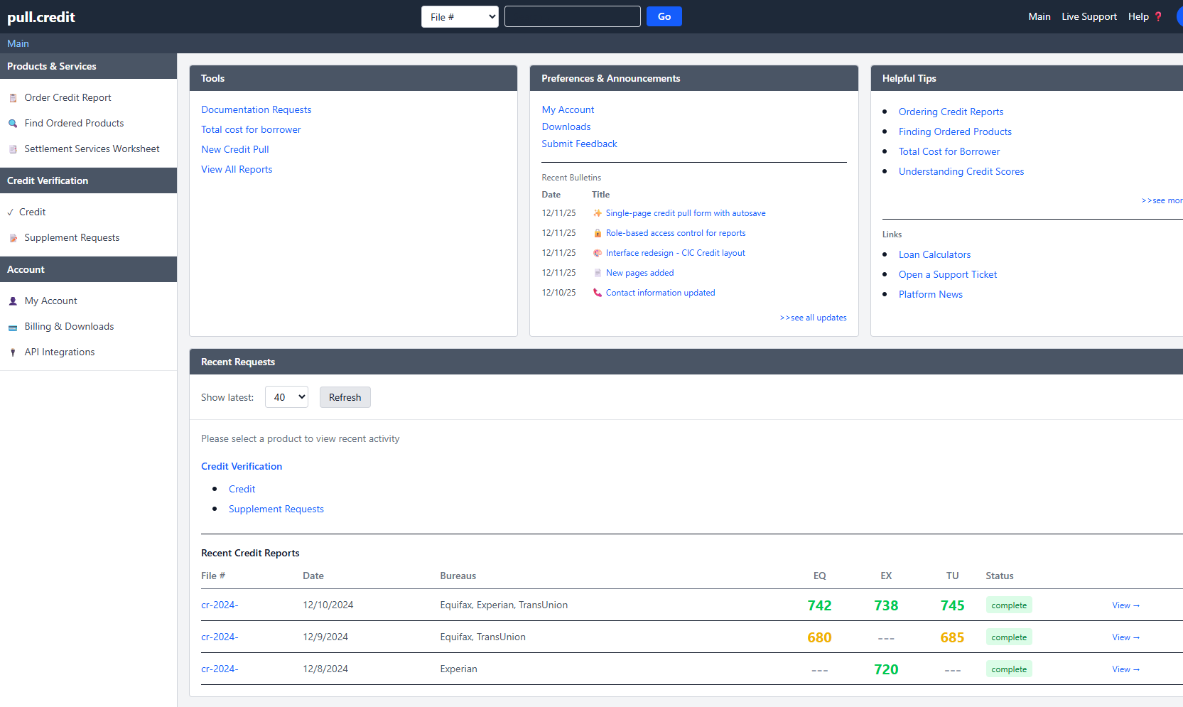Screen dimensions: 1183x707
Task: Expand see all updates in Recent Bulletins
Action: tap(813, 318)
